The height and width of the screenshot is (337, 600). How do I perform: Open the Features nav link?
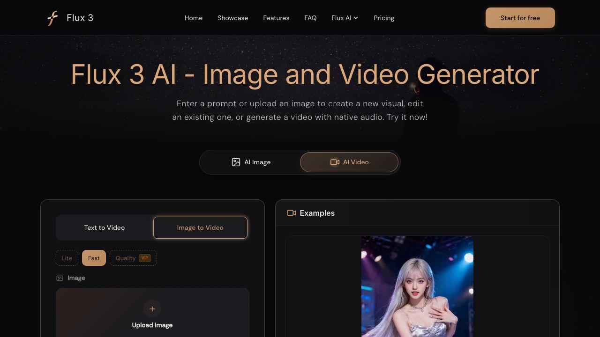[276, 18]
